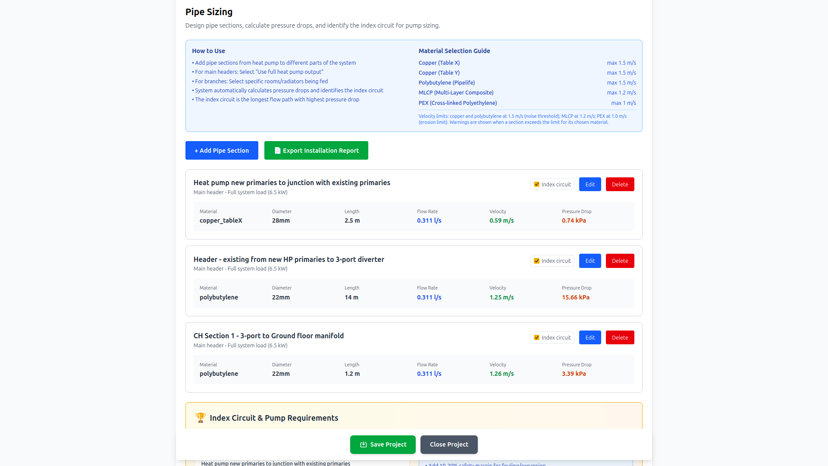Image resolution: width=828 pixels, height=466 pixels.
Task: Click Export Installation Report button
Action: 316,151
